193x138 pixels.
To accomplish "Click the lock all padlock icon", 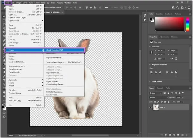I will tap(168, 101).
